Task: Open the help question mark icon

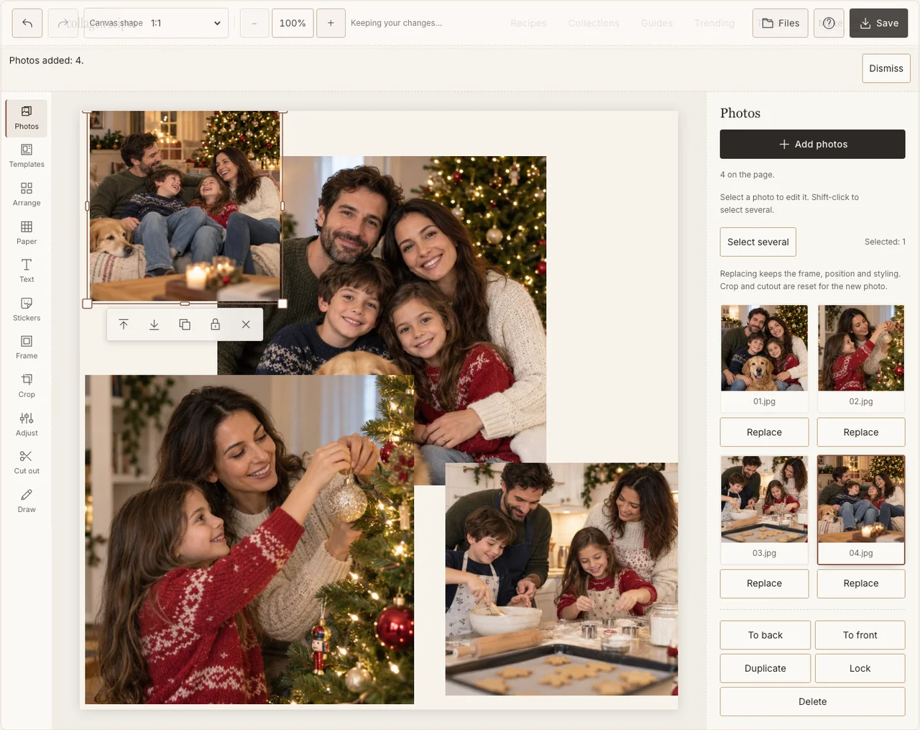Action: tap(829, 23)
